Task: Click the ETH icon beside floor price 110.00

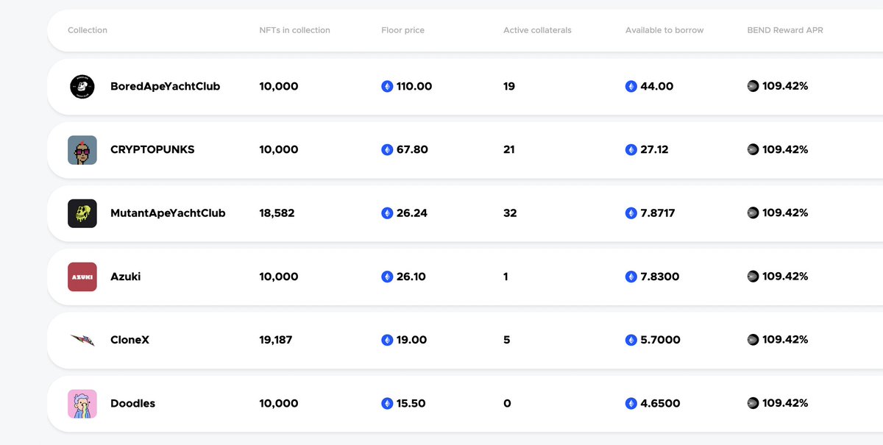Action: 387,87
